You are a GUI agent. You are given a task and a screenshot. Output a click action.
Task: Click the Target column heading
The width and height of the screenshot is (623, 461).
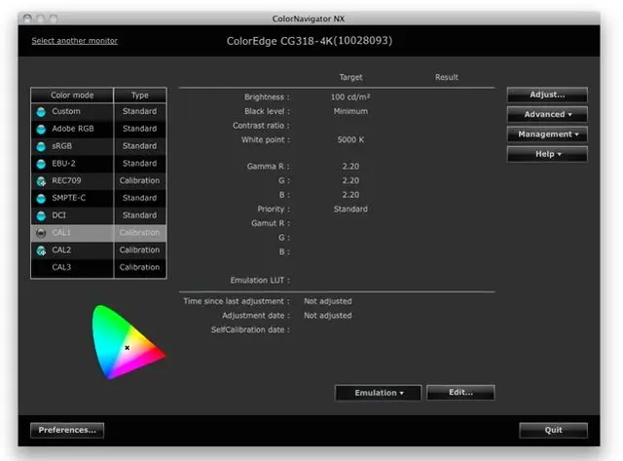click(x=350, y=77)
